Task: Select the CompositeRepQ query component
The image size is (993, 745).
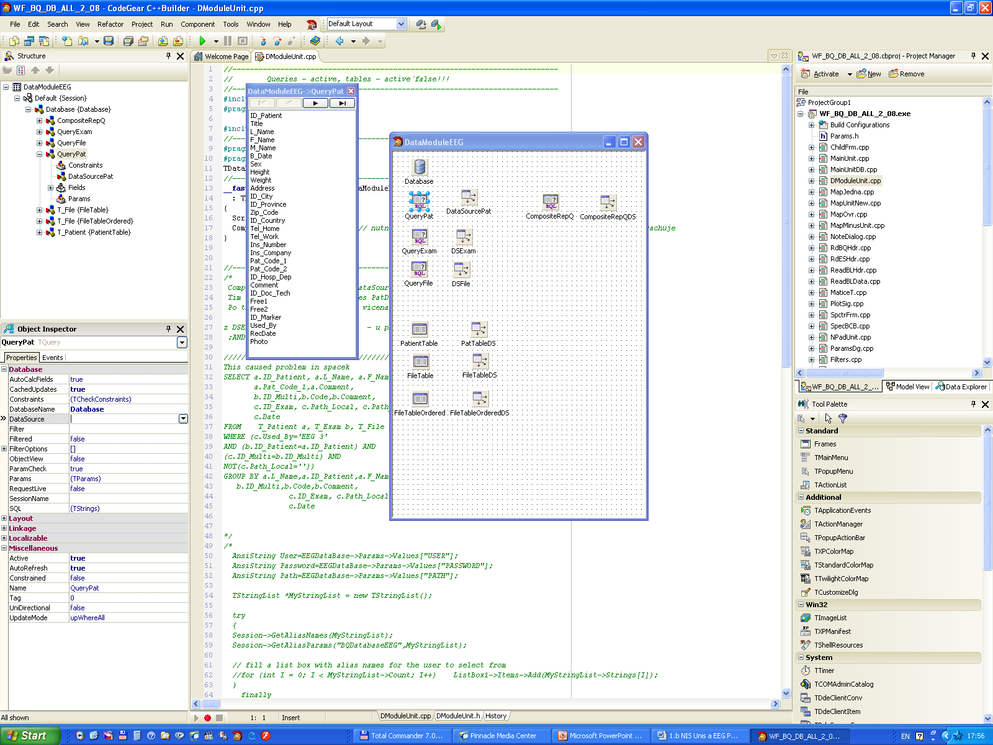Action: (x=550, y=202)
